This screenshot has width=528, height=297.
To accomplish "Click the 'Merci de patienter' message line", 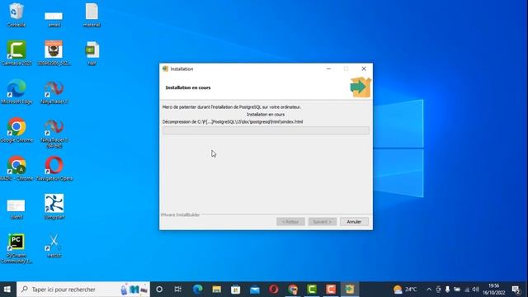I will click(x=232, y=107).
